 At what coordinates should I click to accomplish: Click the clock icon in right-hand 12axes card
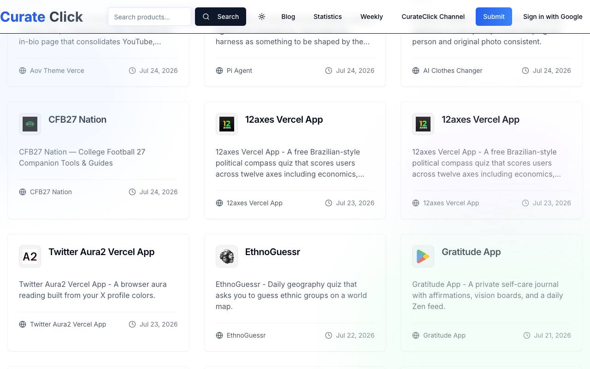pos(525,203)
